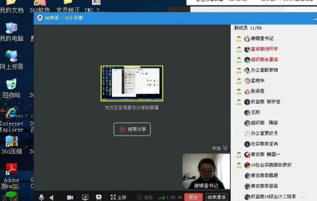Collapse the video panel with 收起
This screenshot has width=317, height=201.
pyautogui.click(x=220, y=148)
